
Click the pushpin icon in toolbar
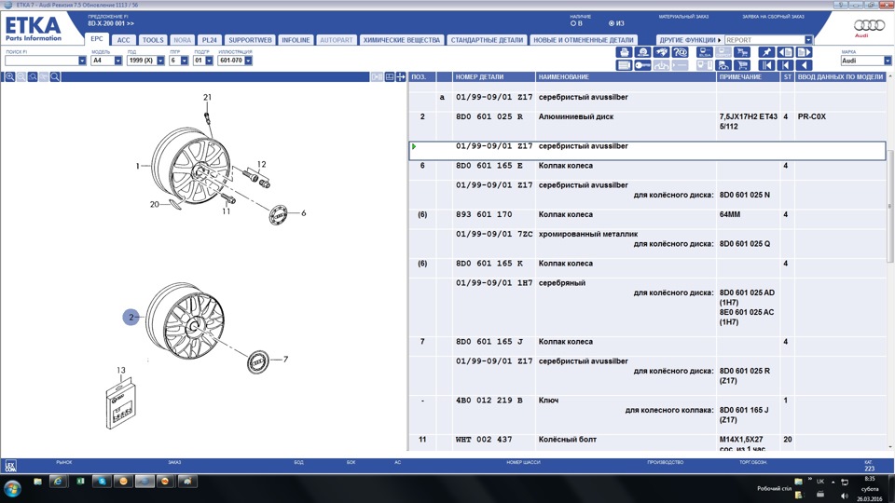tap(766, 52)
